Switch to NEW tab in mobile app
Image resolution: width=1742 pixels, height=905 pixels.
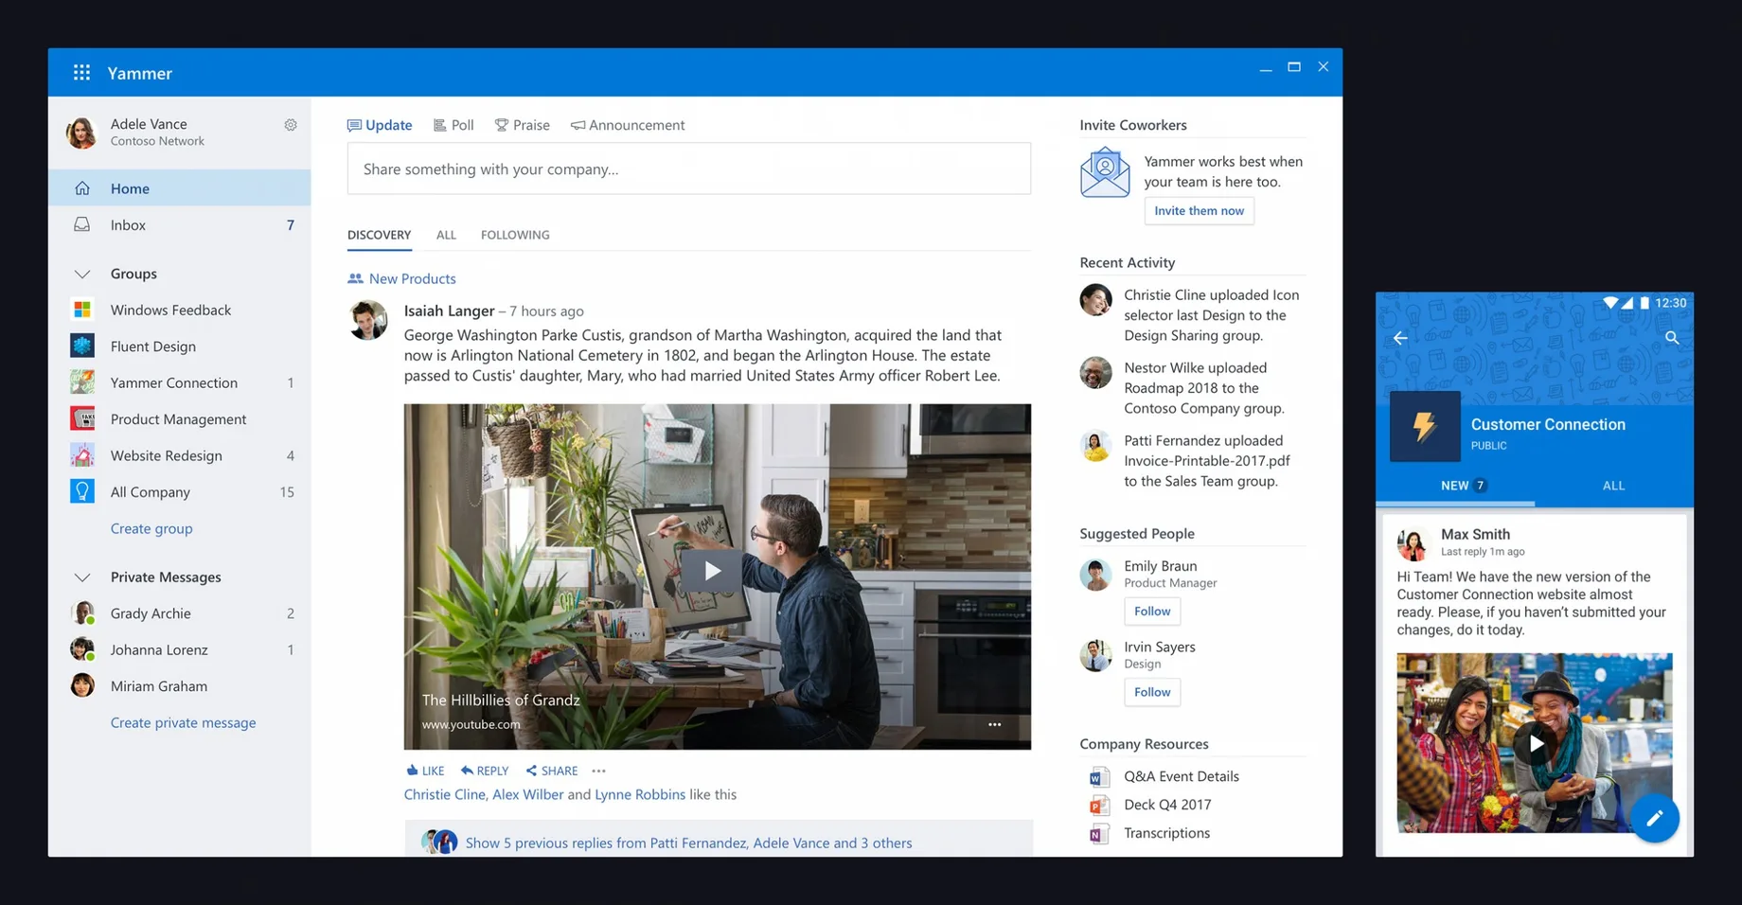click(1455, 486)
